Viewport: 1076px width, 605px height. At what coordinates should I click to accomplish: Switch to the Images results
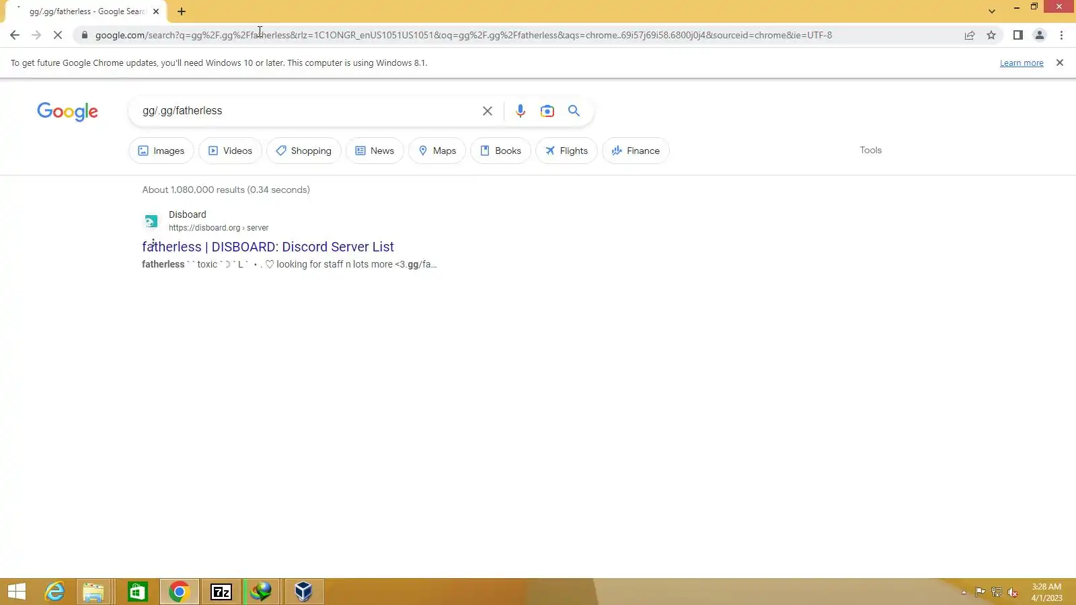pos(161,151)
